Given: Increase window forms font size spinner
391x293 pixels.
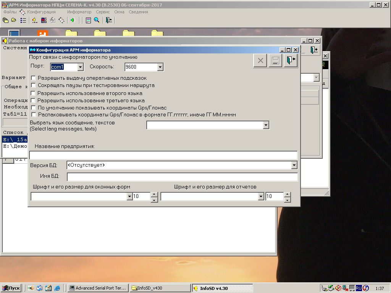Looking at the screenshot, I should pos(154,194).
